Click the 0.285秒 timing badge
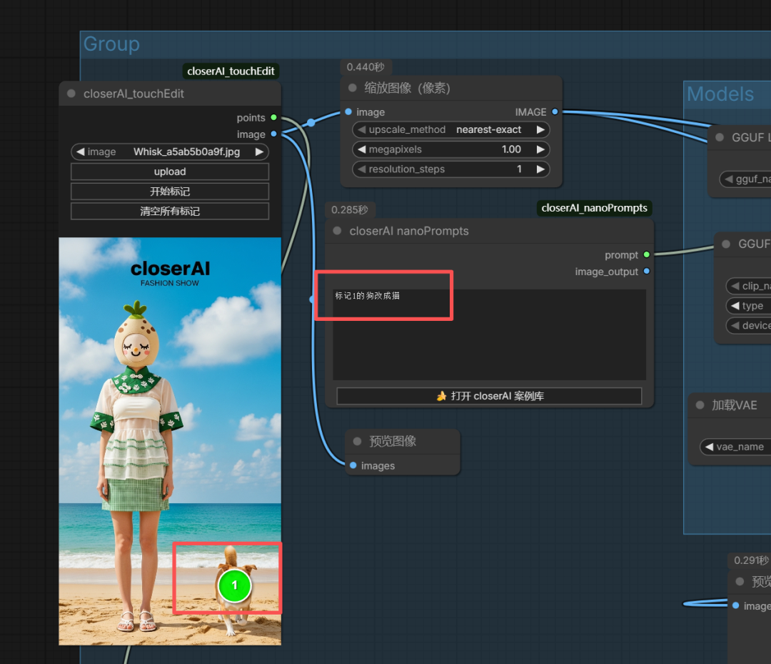This screenshot has height=664, width=771. point(350,209)
